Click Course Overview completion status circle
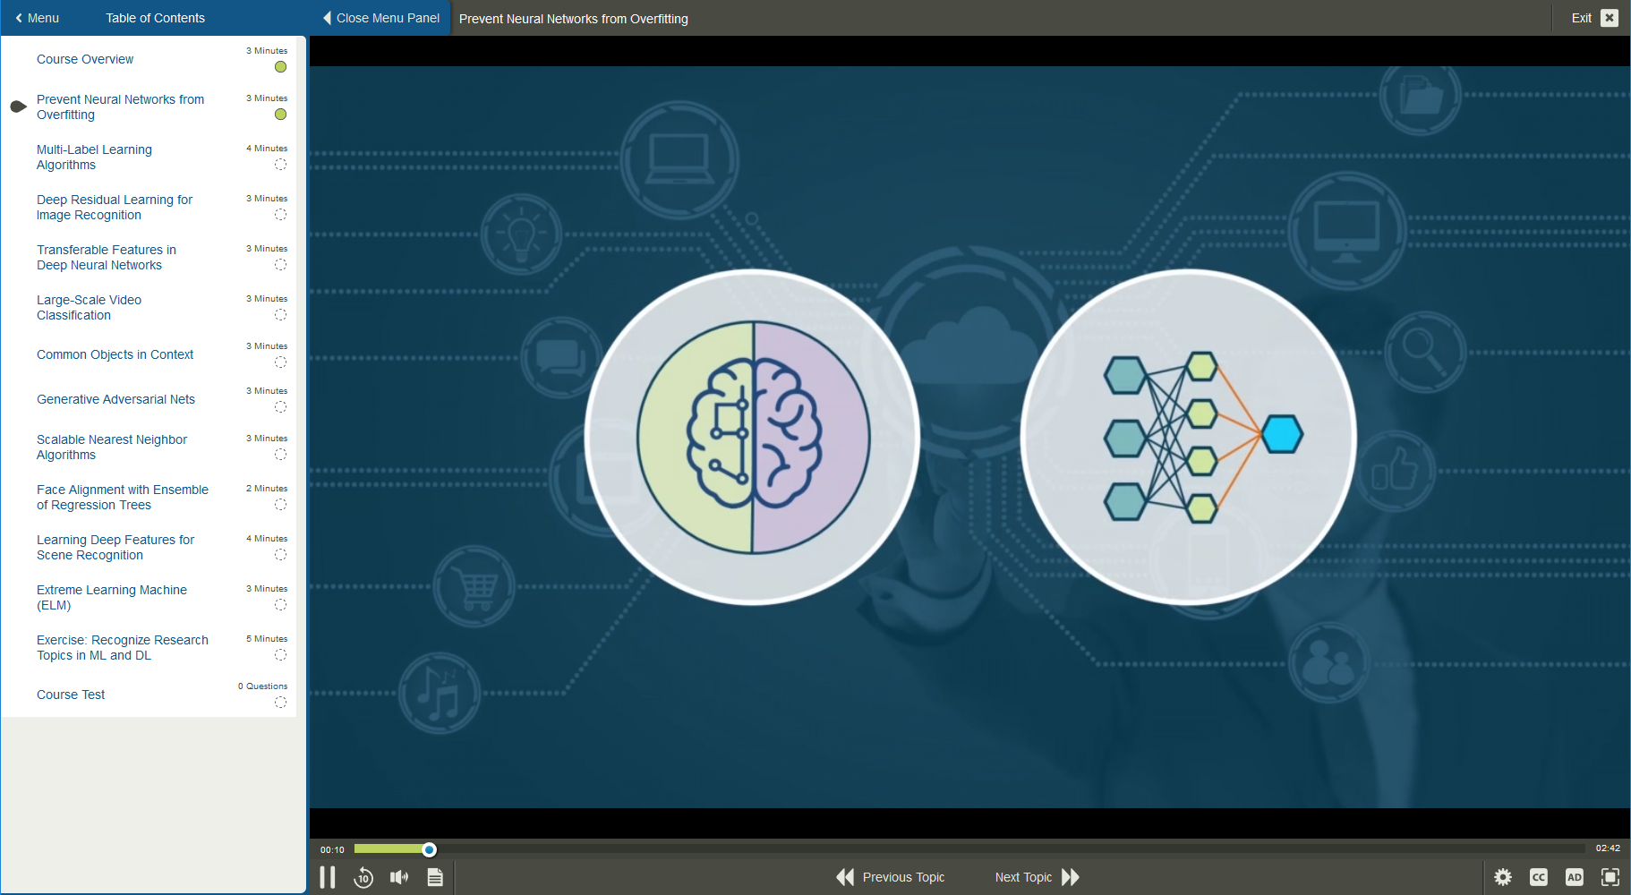Viewport: 1631px width, 895px height. point(280,67)
